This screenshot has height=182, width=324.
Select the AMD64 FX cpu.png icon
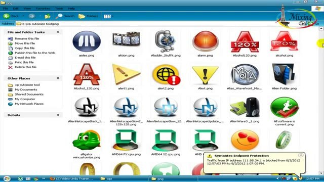click(x=126, y=141)
